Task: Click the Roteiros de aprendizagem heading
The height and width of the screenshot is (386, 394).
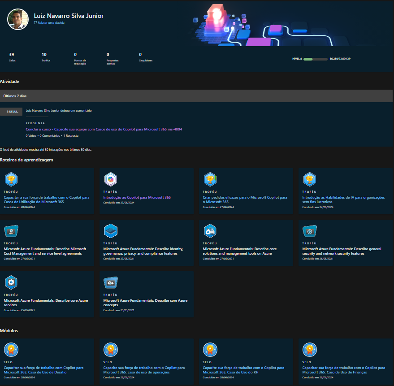Action: [x=26, y=160]
